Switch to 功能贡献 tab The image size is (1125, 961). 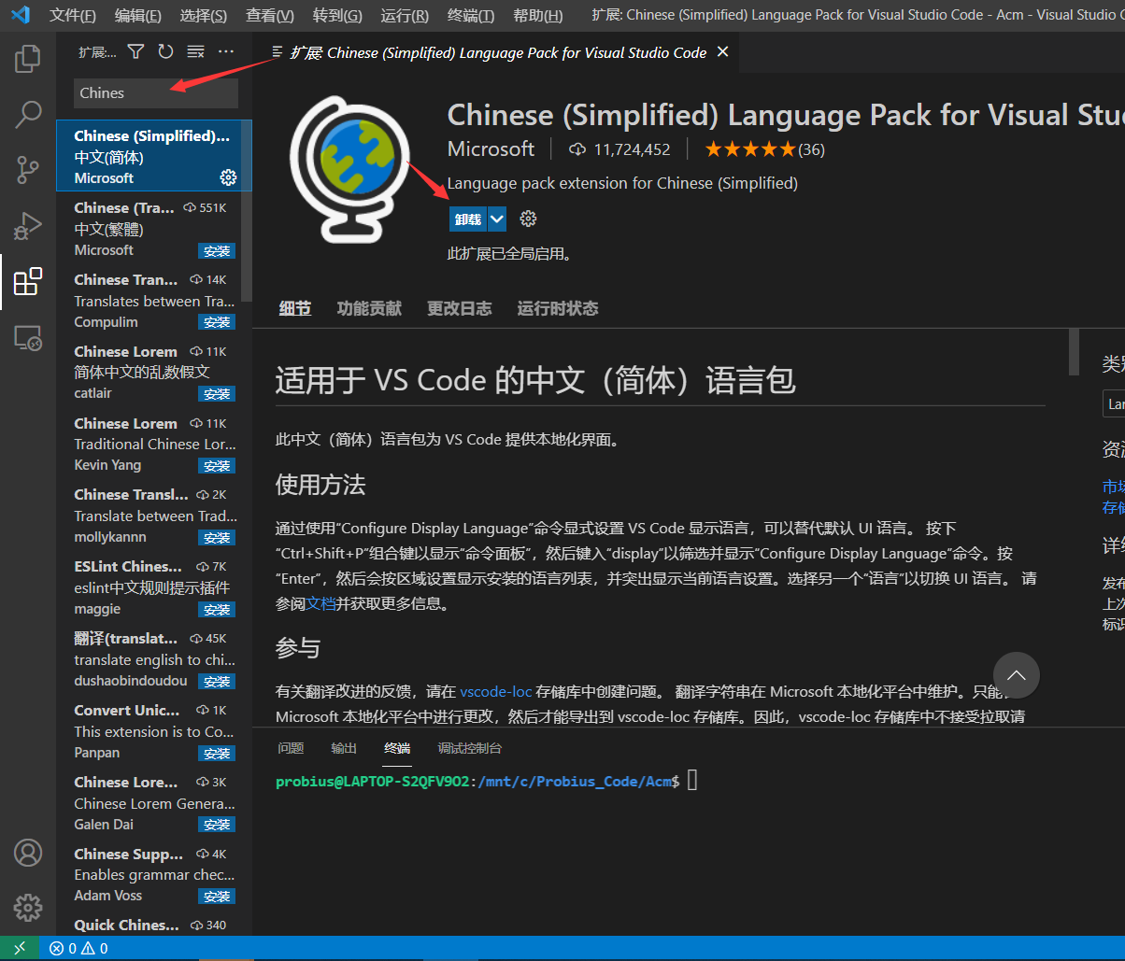tap(369, 308)
